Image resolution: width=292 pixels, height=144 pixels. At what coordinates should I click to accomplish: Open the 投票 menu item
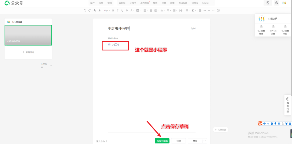[164, 3]
